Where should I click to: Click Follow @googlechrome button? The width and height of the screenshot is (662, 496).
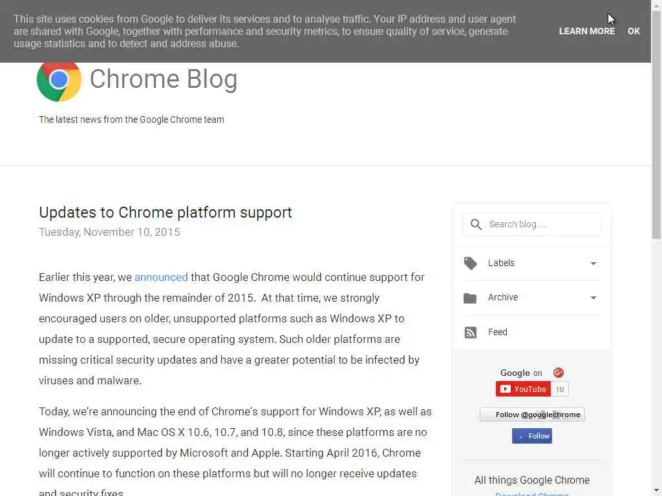[532, 415]
